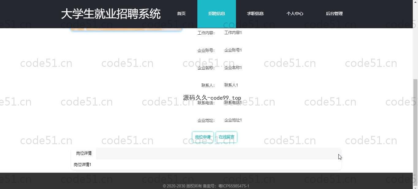Click the 工作内容: label
Screen dimensions: 418x189
tap(206, 33)
